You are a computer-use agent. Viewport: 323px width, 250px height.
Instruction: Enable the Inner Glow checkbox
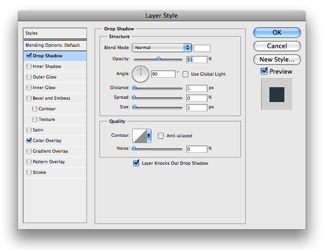click(29, 88)
